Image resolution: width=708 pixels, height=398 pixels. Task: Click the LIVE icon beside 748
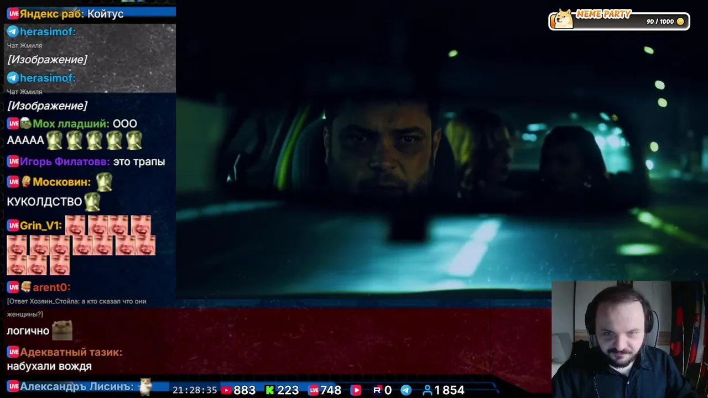tap(314, 390)
